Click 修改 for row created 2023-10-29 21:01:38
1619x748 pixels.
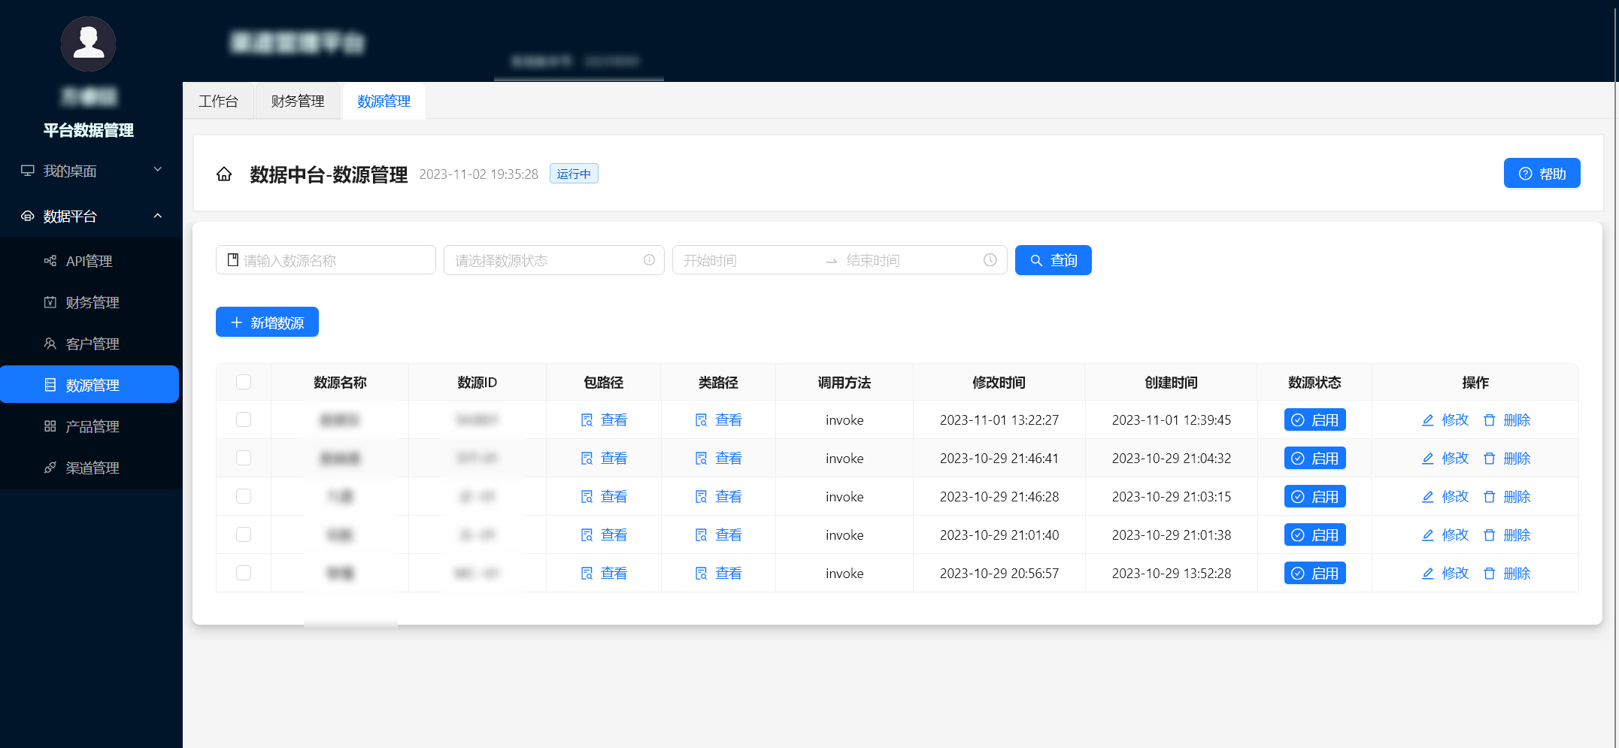click(x=1445, y=535)
